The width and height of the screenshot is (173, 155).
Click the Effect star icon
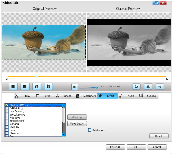[x=100, y=96]
